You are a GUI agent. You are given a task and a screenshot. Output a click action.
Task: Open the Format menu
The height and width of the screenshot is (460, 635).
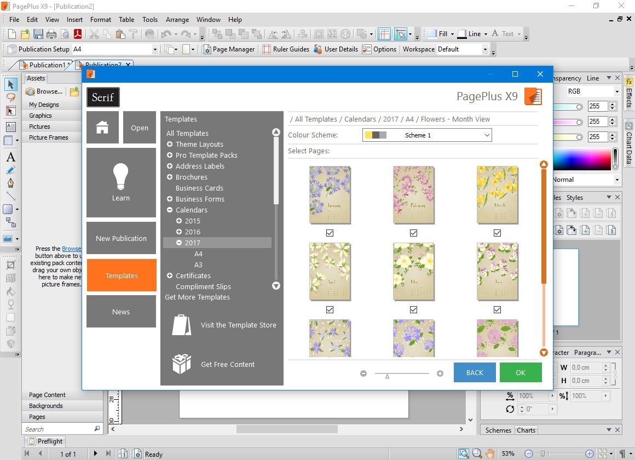tap(100, 20)
